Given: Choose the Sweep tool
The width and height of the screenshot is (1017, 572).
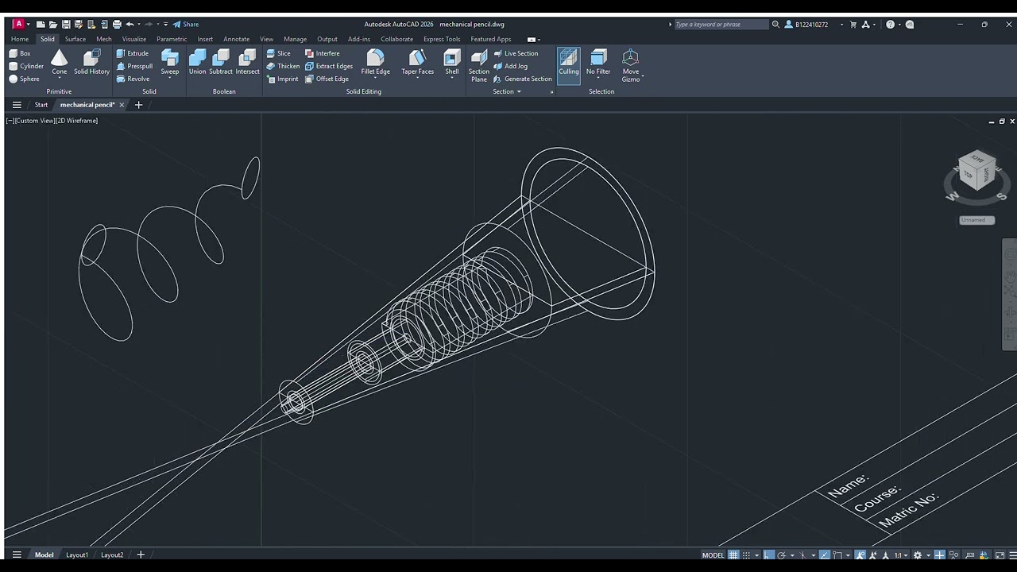Looking at the screenshot, I should 170,62.
